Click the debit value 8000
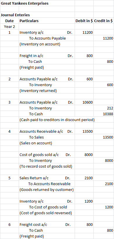 (89, 155)
